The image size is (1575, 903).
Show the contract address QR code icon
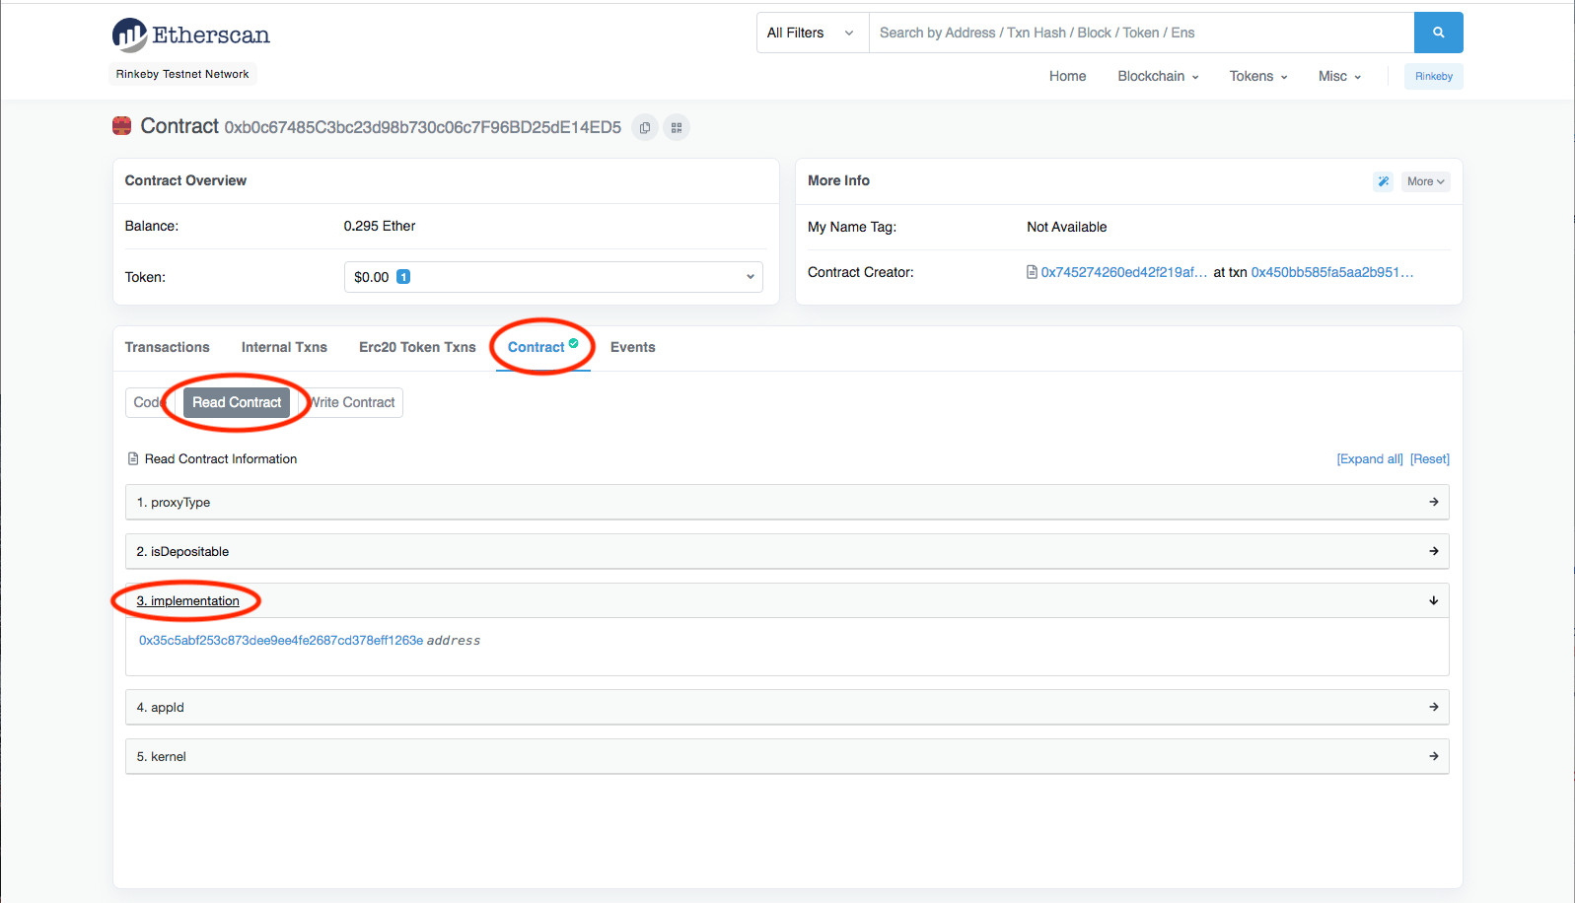pos(677,127)
